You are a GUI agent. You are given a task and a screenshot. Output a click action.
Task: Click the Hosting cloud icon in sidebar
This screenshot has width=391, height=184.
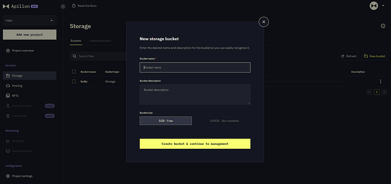pyautogui.click(x=8, y=86)
